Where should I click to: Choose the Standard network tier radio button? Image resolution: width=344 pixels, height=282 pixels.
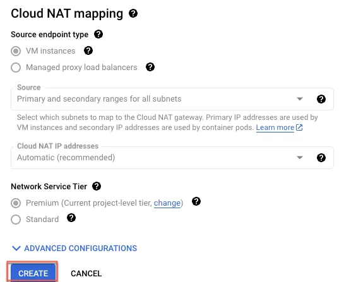16,220
